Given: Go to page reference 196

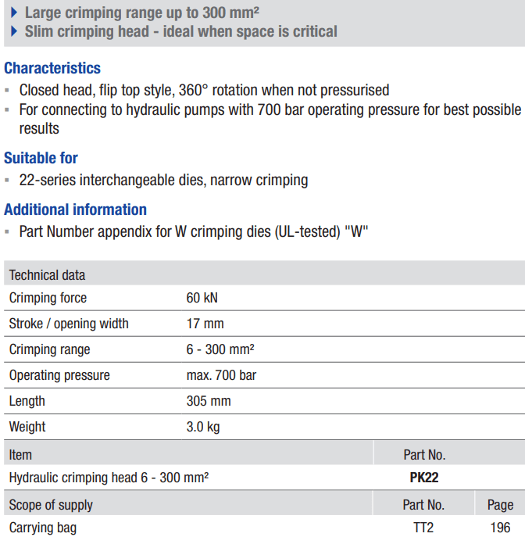Looking at the screenshot, I should 500,528.
